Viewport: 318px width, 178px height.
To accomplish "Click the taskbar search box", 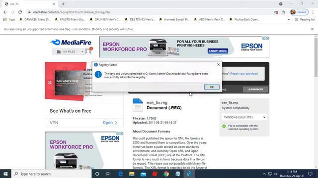I will pyautogui.click(x=52, y=174).
